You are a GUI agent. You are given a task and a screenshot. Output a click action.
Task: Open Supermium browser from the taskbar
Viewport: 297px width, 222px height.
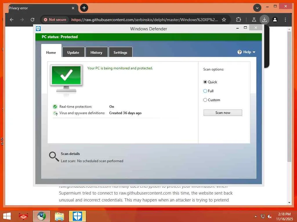[x=41, y=216]
